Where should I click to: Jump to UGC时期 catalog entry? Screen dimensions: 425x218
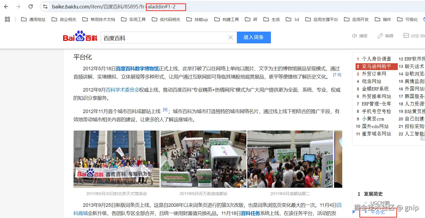pyautogui.click(x=380, y=203)
